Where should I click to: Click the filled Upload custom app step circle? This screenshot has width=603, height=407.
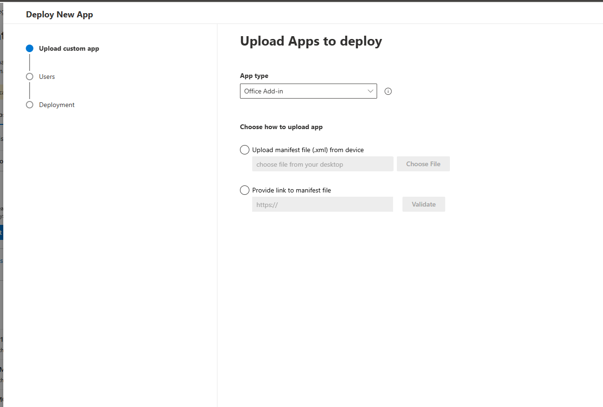point(30,48)
